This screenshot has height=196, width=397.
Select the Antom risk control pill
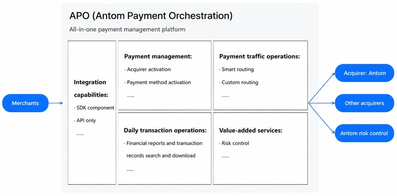(365, 133)
